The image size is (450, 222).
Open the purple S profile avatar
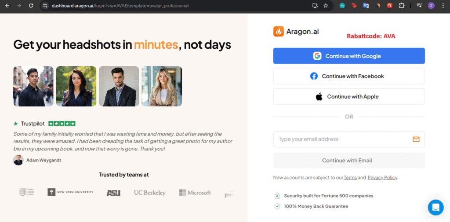pyautogui.click(x=431, y=5)
